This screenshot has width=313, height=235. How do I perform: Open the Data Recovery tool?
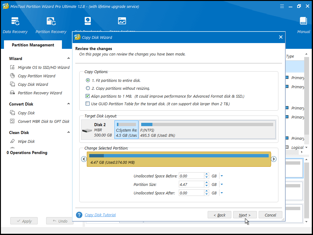coord(15,24)
